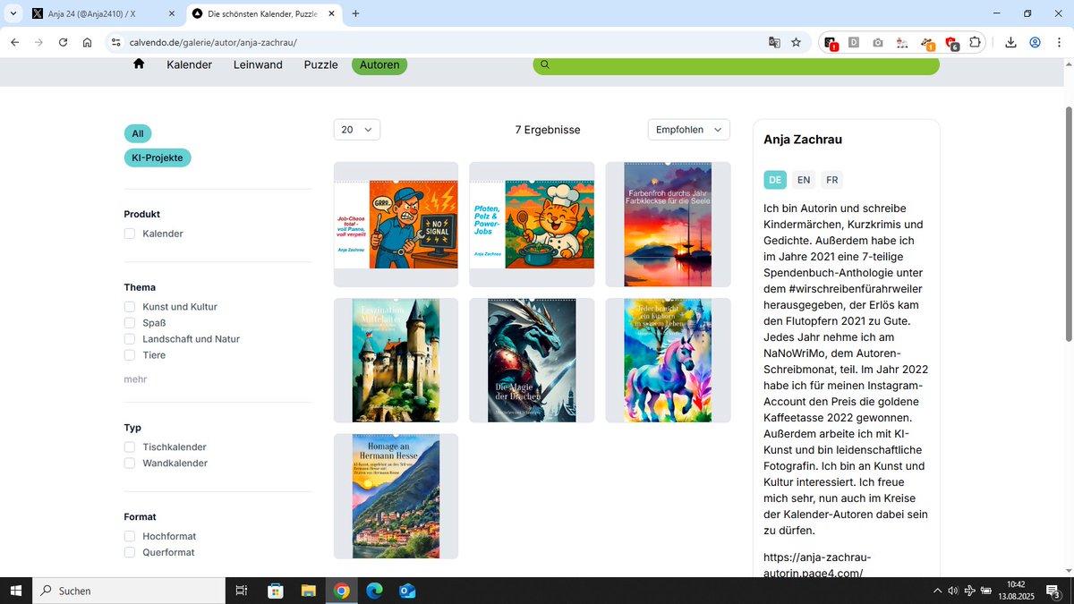Click the address bar URL field
The width and height of the screenshot is (1074, 604).
coord(439,42)
